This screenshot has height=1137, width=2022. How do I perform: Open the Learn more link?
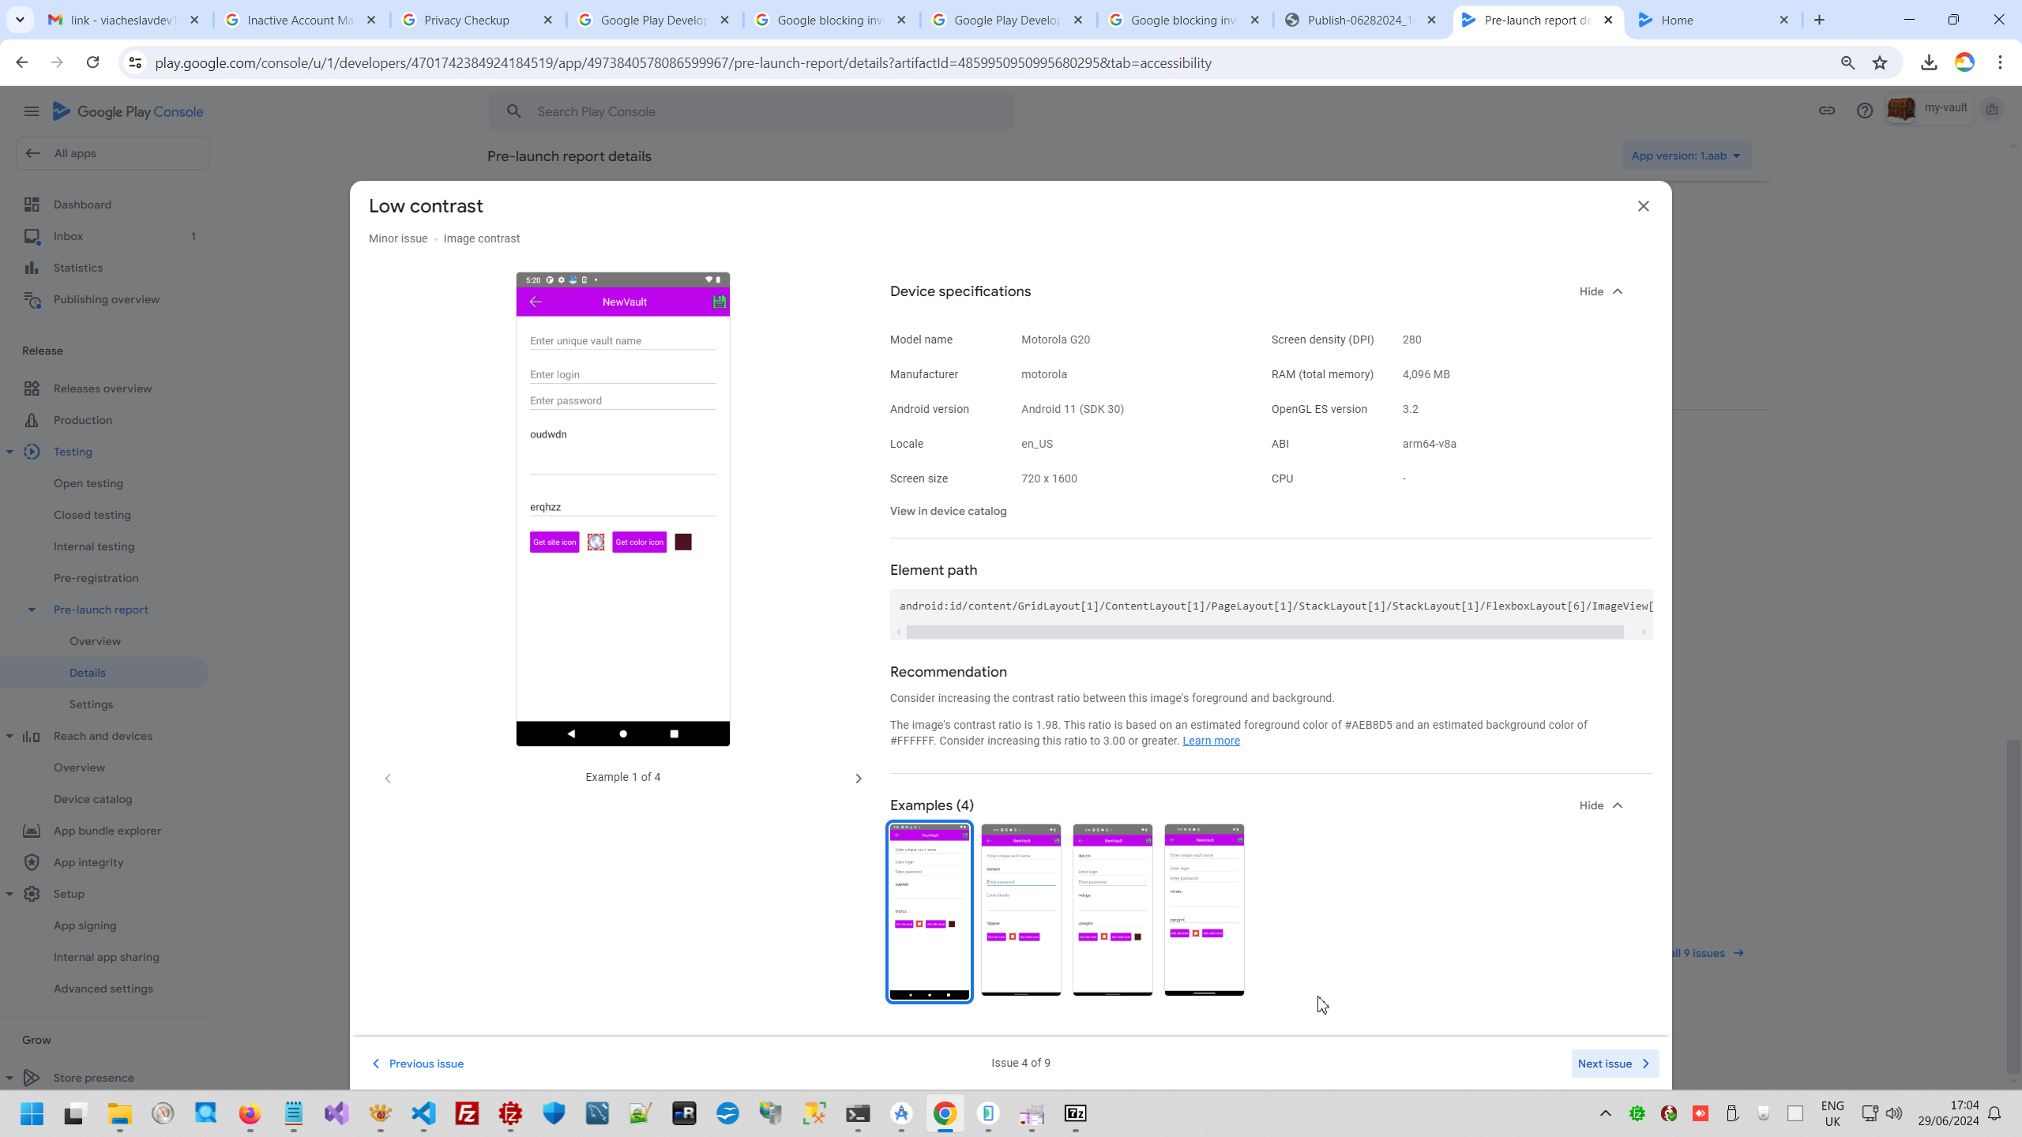point(1211,741)
